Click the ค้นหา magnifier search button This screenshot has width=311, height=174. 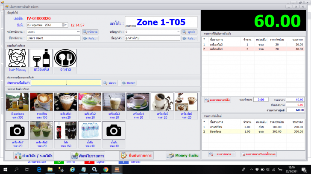click(x=110, y=83)
